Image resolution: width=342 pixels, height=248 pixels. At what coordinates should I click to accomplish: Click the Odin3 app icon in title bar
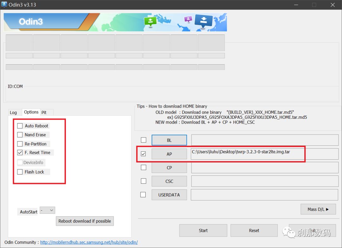click(x=5, y=5)
